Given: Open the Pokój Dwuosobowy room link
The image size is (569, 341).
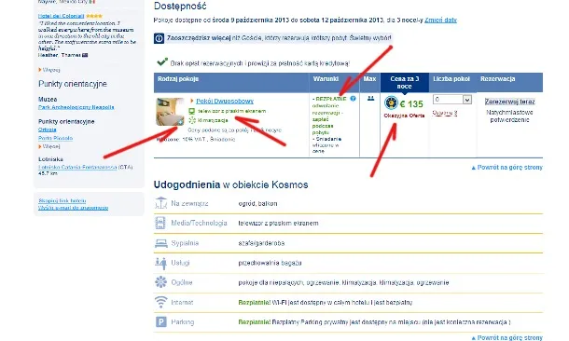Looking at the screenshot, I should click(x=225, y=102).
